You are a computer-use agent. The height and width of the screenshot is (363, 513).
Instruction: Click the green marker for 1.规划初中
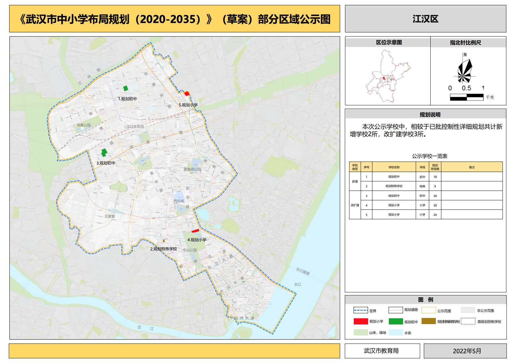pos(125,88)
